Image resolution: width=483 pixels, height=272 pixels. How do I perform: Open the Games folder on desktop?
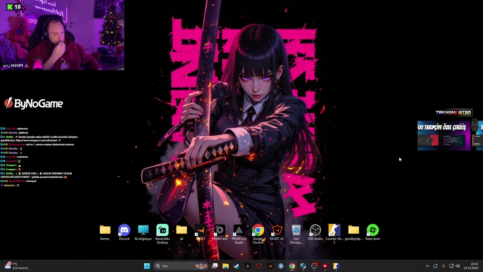[x=105, y=232]
